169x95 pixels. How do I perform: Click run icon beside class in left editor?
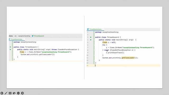coord(10,47)
